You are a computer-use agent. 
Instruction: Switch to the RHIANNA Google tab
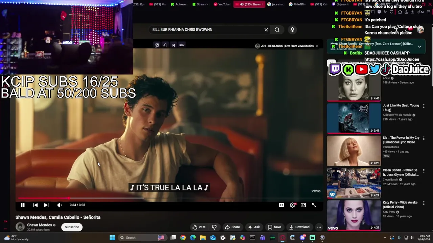297,4
